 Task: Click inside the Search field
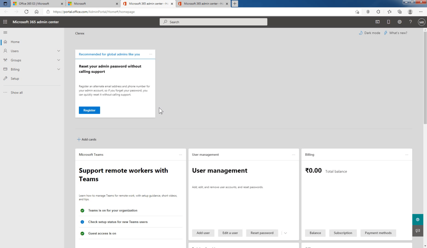click(213, 22)
